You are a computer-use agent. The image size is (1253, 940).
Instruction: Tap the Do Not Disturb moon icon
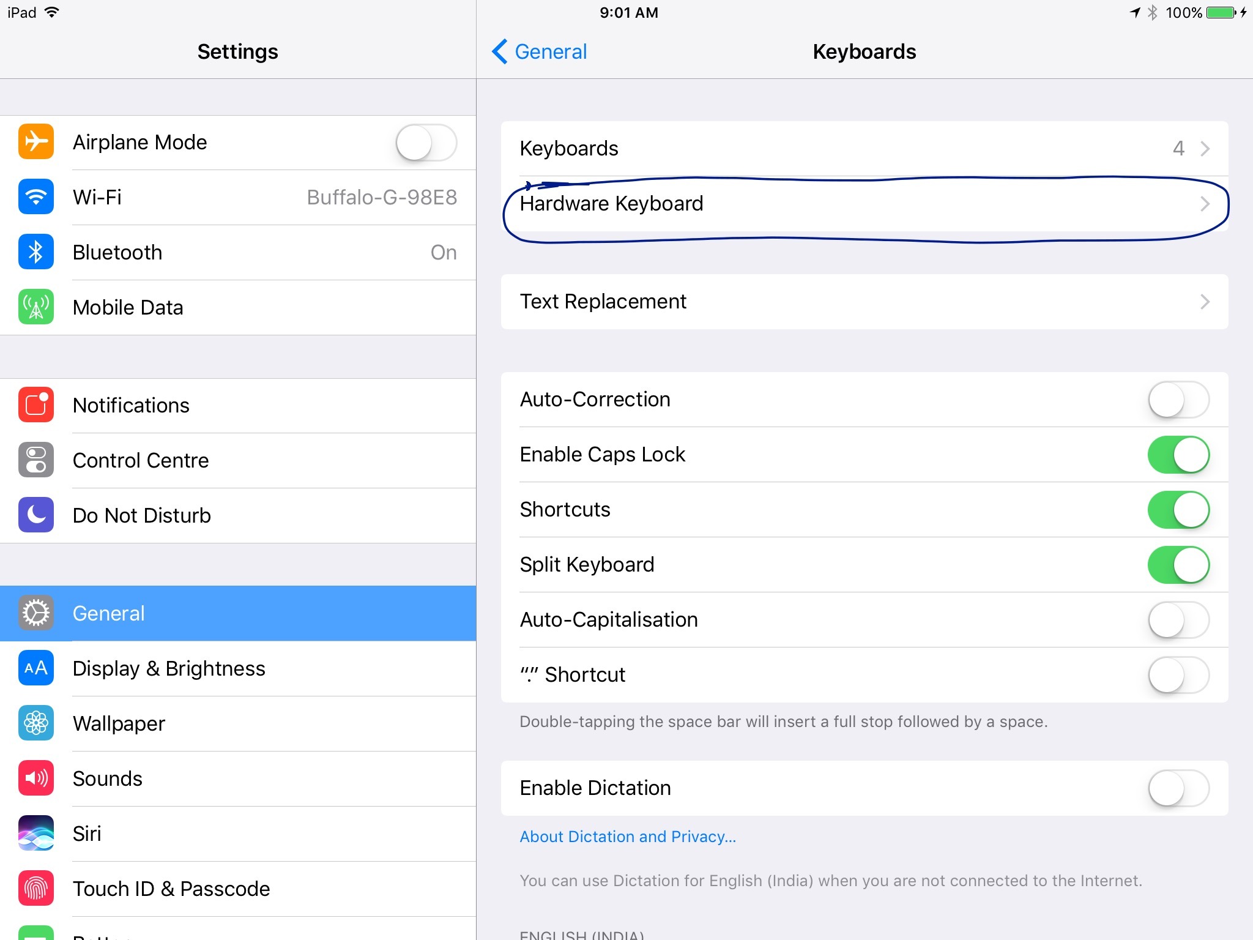pos(36,515)
